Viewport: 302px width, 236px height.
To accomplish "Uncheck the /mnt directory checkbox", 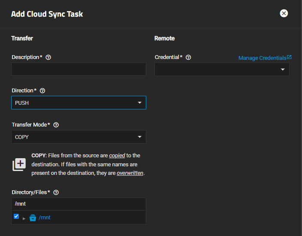I will [16, 217].
